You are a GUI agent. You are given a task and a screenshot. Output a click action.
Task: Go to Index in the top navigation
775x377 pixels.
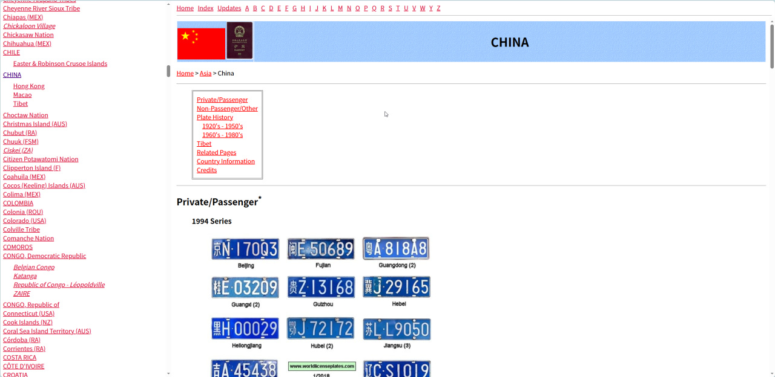point(206,8)
